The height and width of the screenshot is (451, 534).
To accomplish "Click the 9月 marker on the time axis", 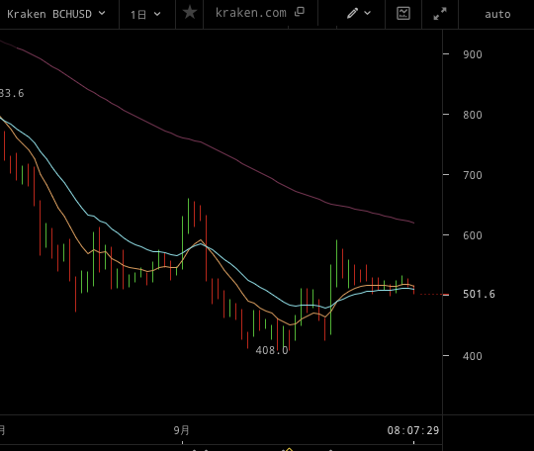I will pyautogui.click(x=181, y=430).
